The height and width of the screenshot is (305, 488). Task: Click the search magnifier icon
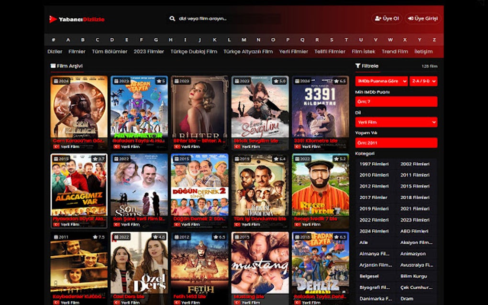[172, 19]
